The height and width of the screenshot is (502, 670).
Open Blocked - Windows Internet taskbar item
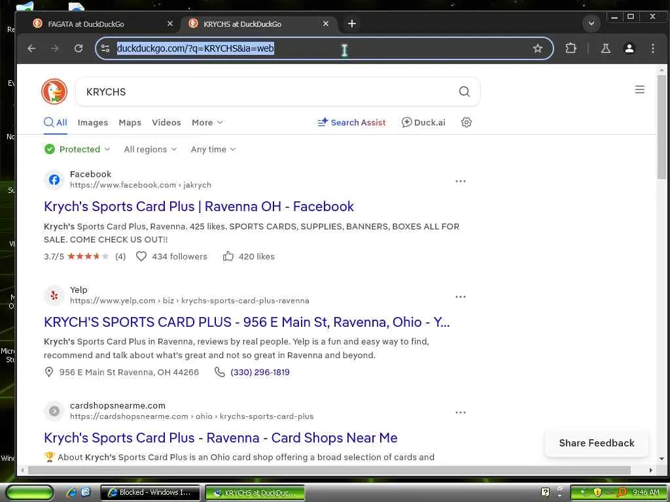coord(150,492)
